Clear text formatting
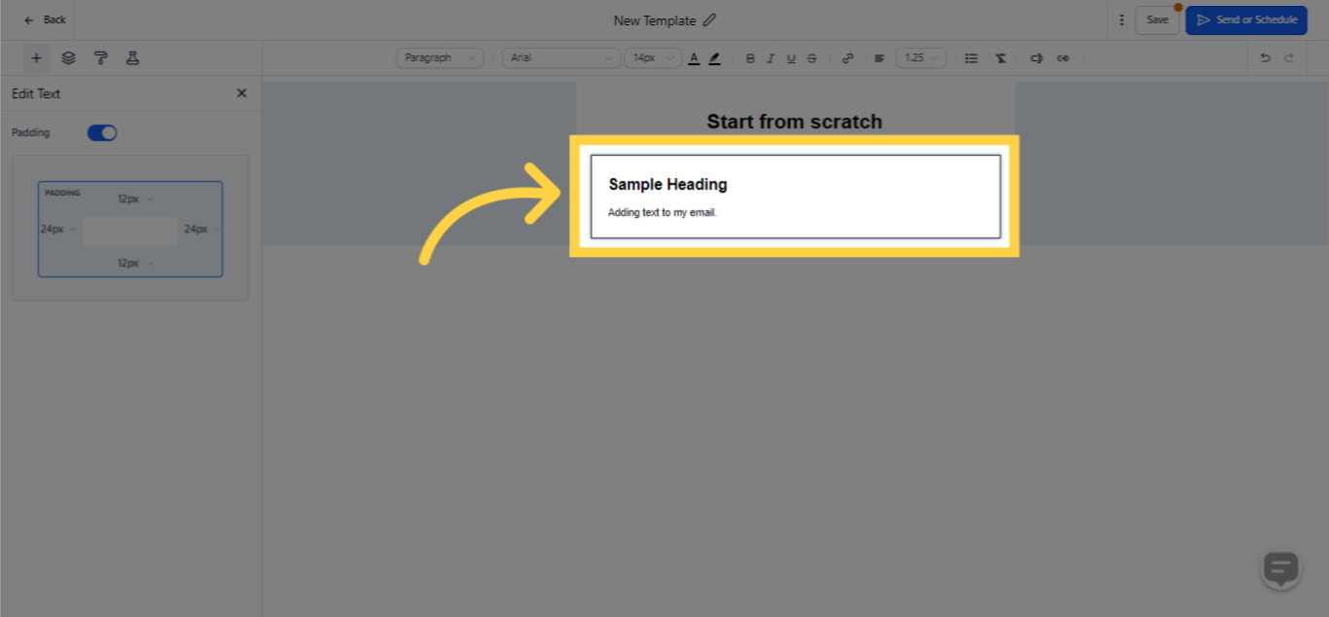Viewport: 1329px width, 617px height. (1000, 58)
